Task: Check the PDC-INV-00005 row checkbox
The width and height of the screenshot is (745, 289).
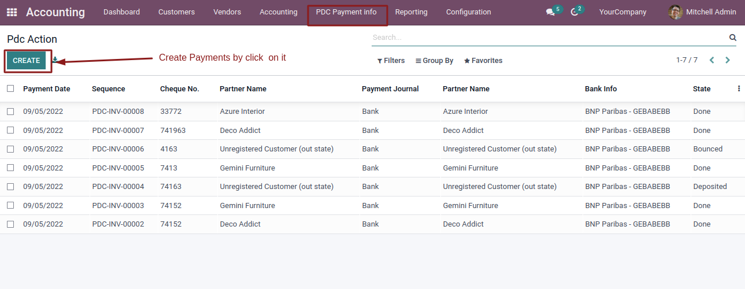Action: [x=10, y=168]
